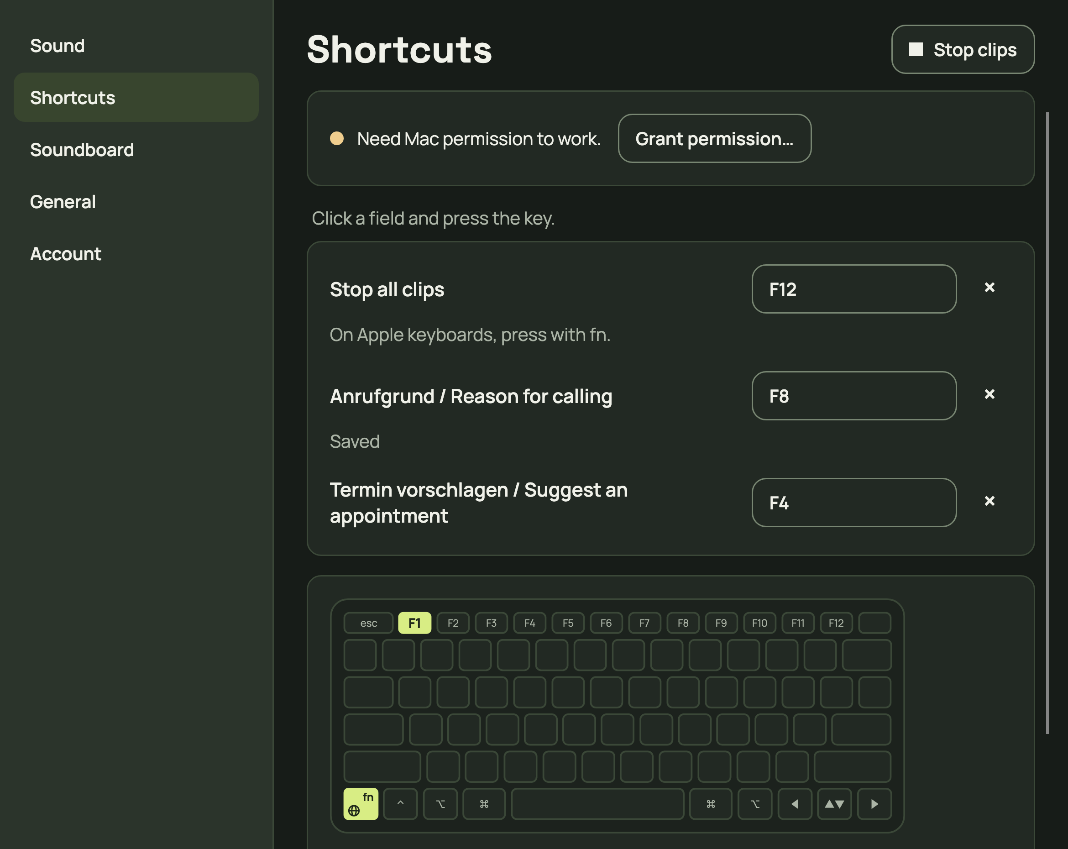
Task: Click the F4 key on virtual keyboard
Action: click(529, 623)
